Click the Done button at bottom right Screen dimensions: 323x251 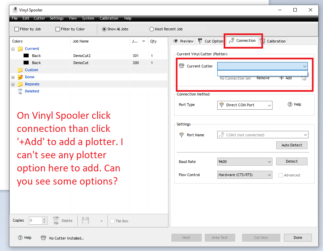[298, 238]
